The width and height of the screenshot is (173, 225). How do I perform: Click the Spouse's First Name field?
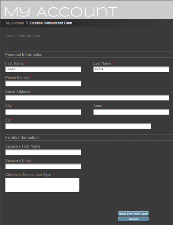point(43,152)
